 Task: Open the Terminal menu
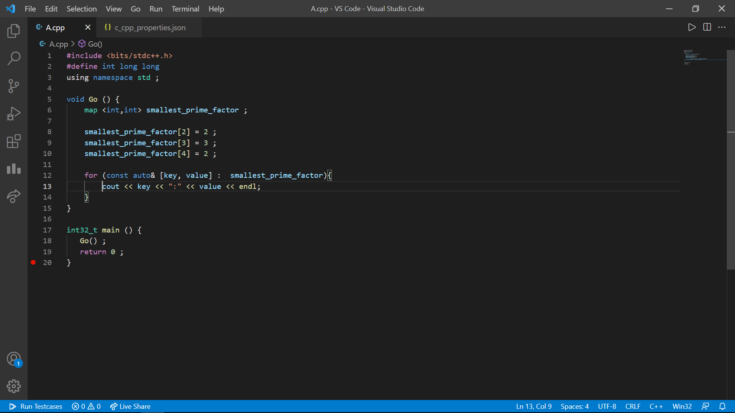pyautogui.click(x=185, y=8)
